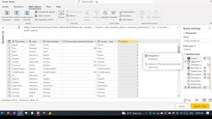
Task: Switch to View tab
Action: click(x=49, y=7)
